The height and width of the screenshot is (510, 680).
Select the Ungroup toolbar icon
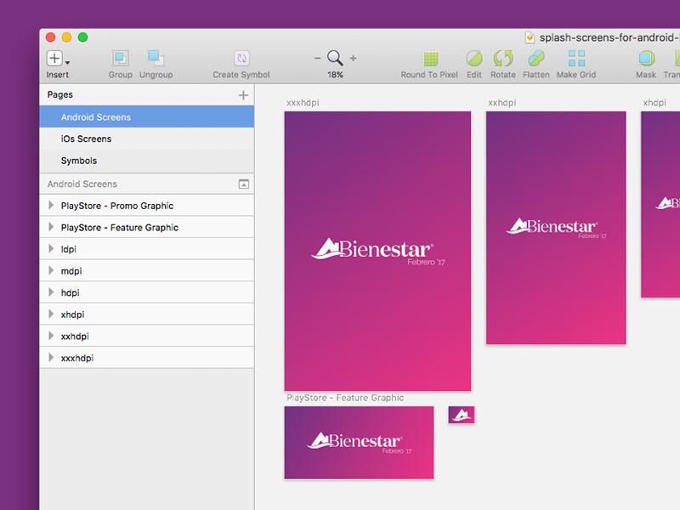pos(156,59)
